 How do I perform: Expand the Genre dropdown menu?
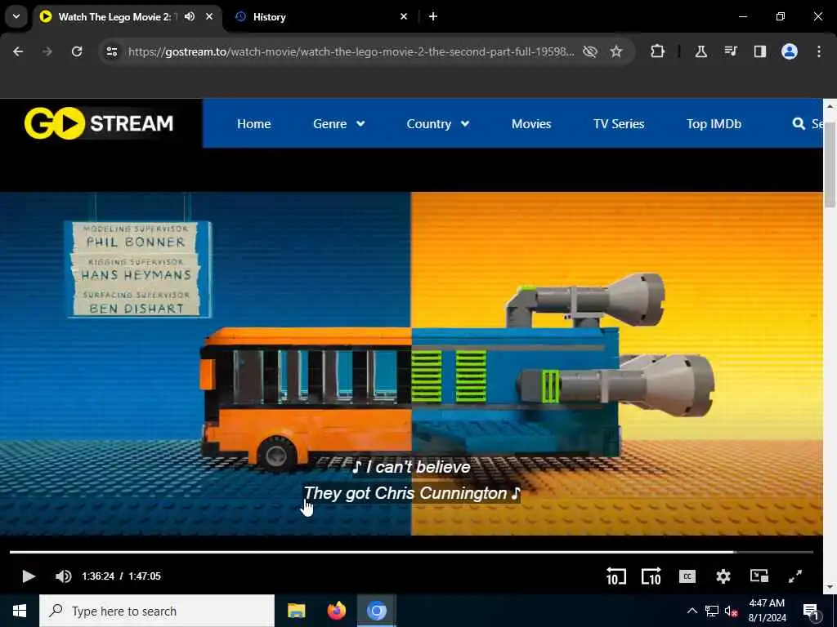[x=339, y=124]
